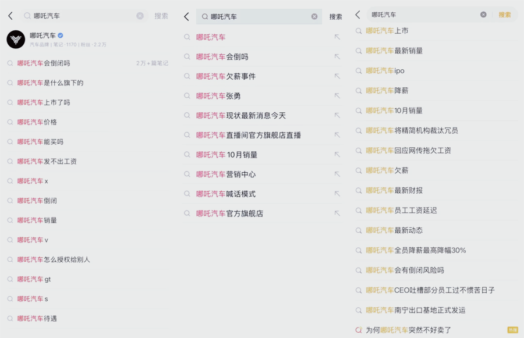Tap the fill-in arrow for 哪吒汽车张勇

(337, 96)
